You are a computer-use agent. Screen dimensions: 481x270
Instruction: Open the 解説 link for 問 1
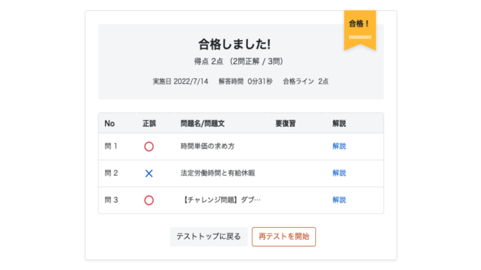339,146
